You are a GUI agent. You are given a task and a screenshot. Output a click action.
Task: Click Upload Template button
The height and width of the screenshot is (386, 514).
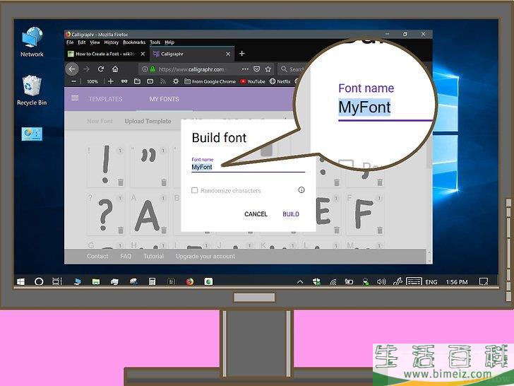tap(148, 121)
